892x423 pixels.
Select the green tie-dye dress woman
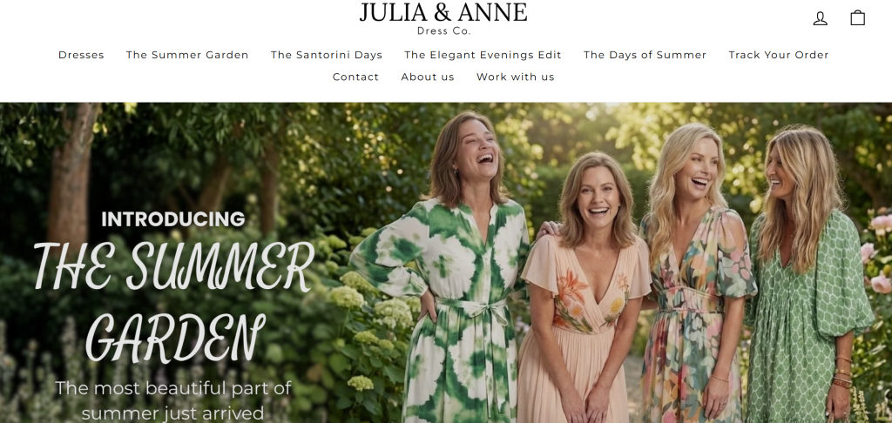(x=449, y=267)
